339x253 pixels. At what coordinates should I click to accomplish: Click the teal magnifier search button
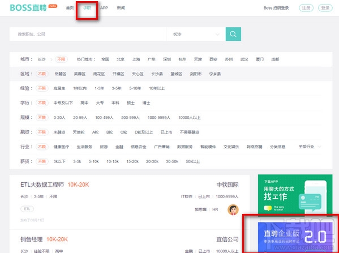pyautogui.click(x=233, y=34)
